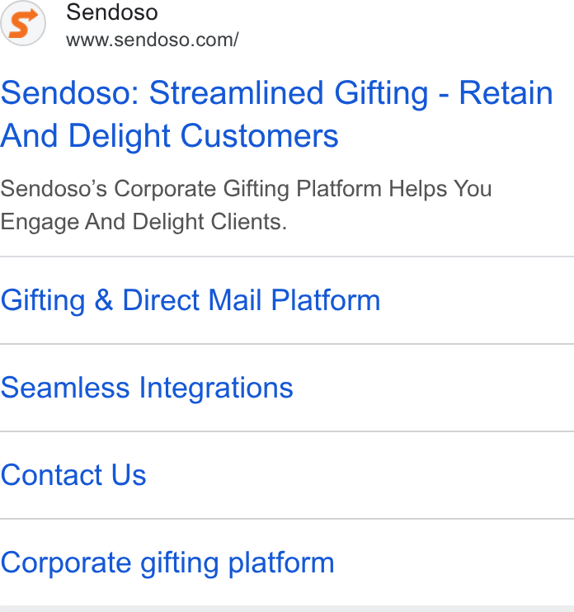Click the gray bar below Corporate gifting platform
Viewport: 574px width, 612px height.
pos(287,609)
